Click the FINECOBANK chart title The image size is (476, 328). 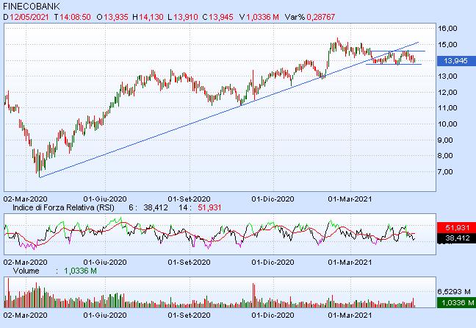pos(32,7)
